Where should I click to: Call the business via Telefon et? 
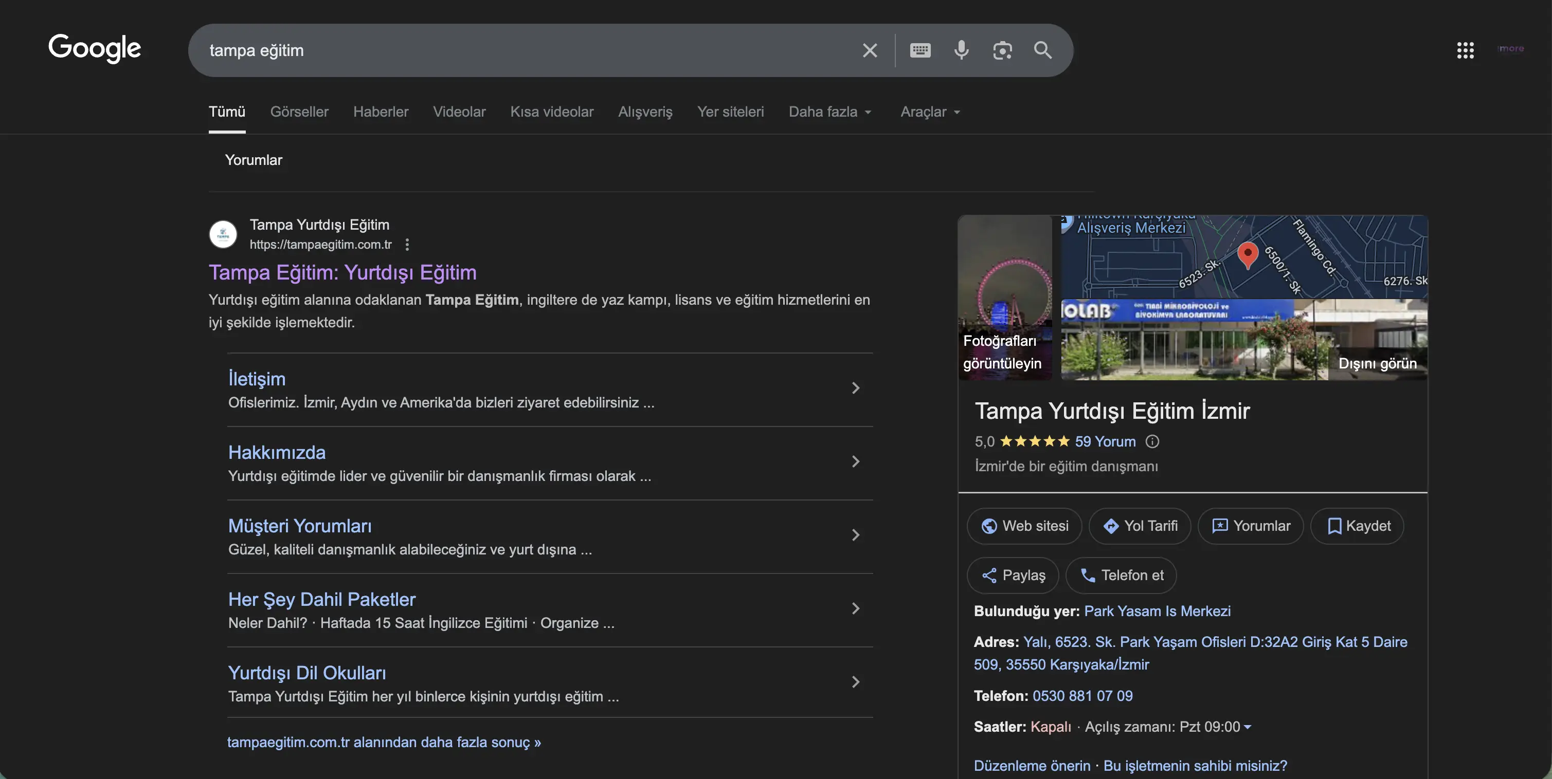[1121, 575]
